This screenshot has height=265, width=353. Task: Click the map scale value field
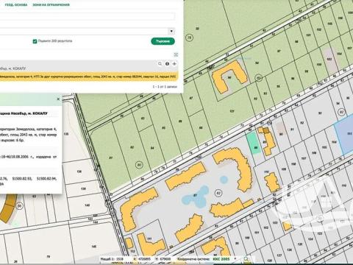120,259
